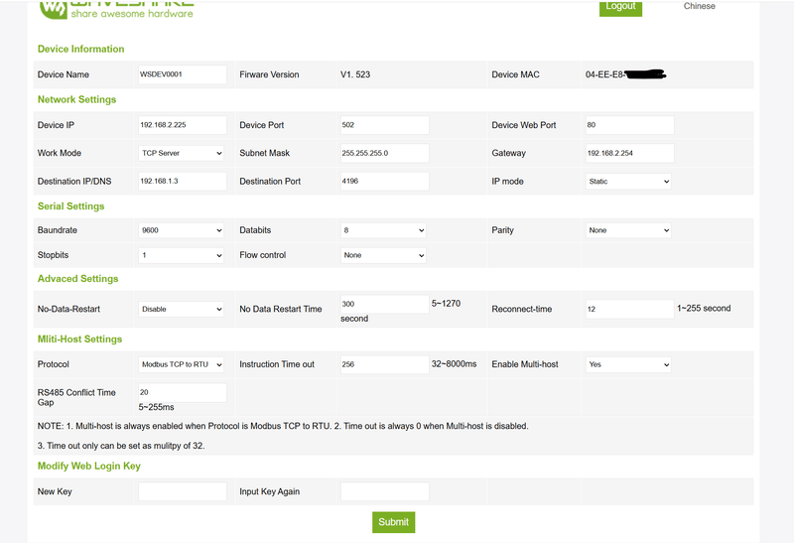
Task: Click the No Data Restart Time field
Action: coord(385,304)
